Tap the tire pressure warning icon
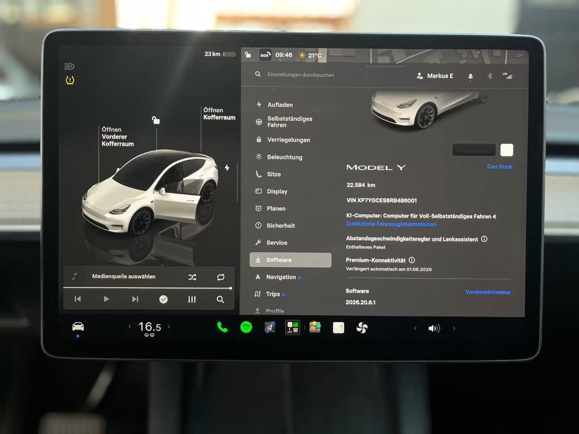The height and width of the screenshot is (434, 579). tap(70, 80)
